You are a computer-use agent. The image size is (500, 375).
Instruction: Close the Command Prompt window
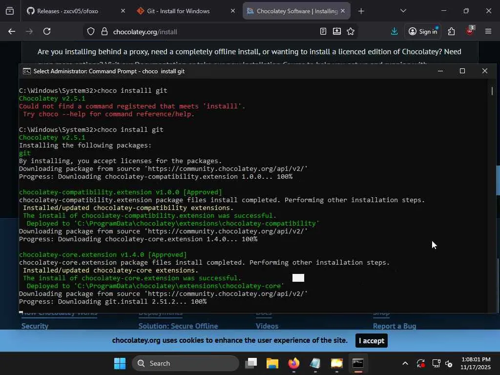coord(485,71)
